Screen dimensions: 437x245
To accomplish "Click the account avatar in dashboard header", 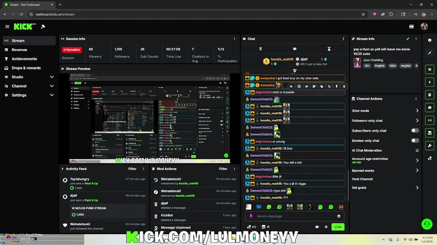I will coord(424,27).
